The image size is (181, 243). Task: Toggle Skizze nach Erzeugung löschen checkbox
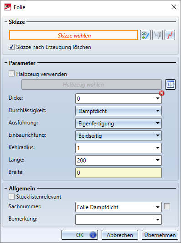click(11, 47)
